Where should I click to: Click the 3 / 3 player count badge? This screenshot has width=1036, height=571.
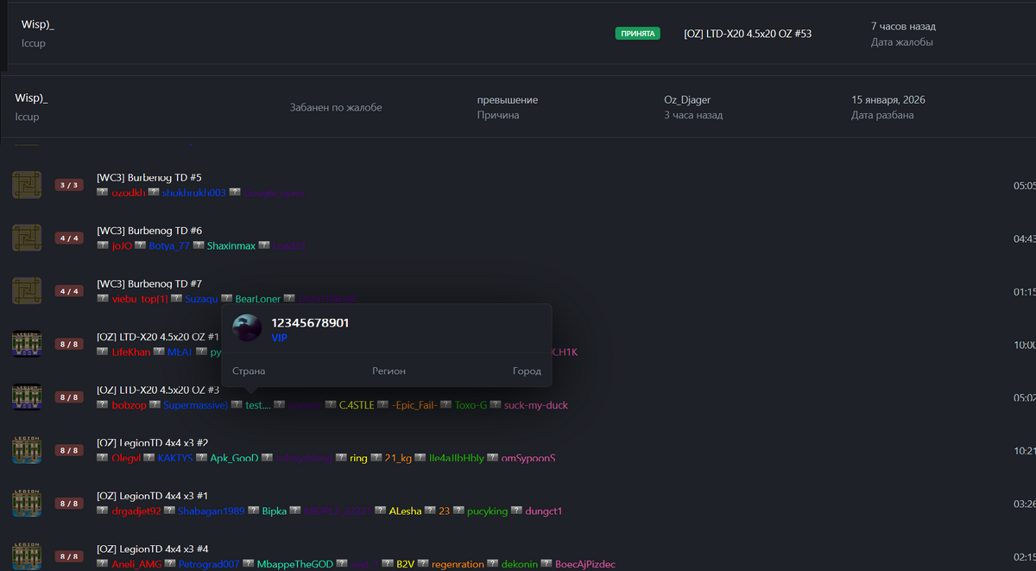[x=69, y=185]
